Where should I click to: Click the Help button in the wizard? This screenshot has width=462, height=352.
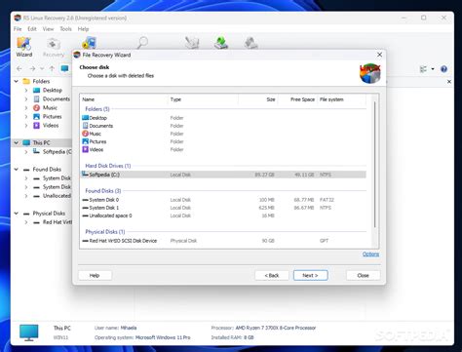tap(95, 275)
